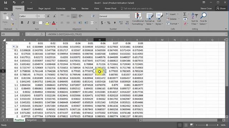The image size is (229, 128).
Task: Switch to Page Break Preview icon
Action: point(192,125)
